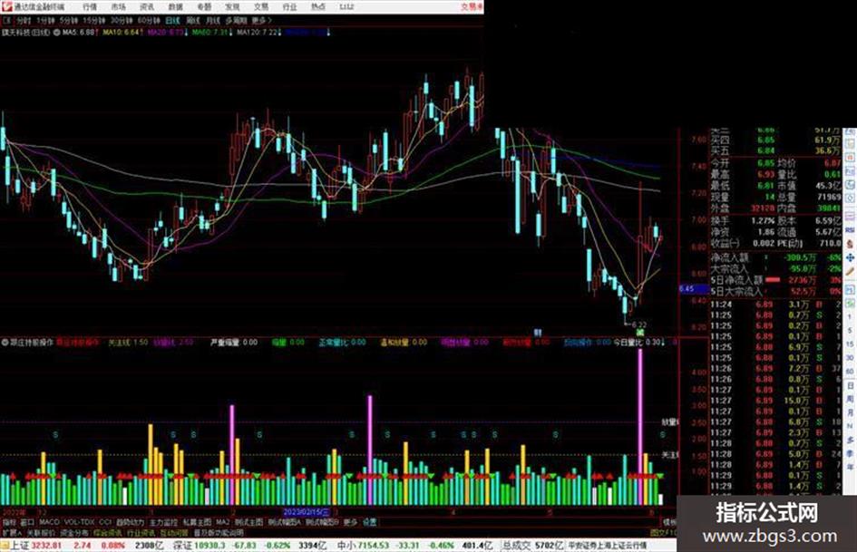Click the 月 monthly shortcut in right sidebar

pyautogui.click(x=851, y=413)
